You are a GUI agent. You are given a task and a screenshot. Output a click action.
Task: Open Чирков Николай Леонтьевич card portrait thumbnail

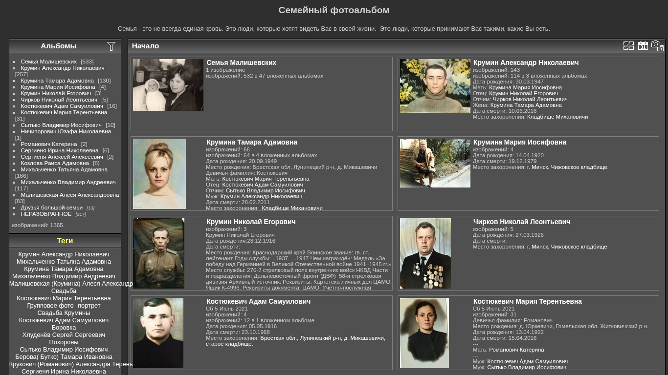coord(425,253)
